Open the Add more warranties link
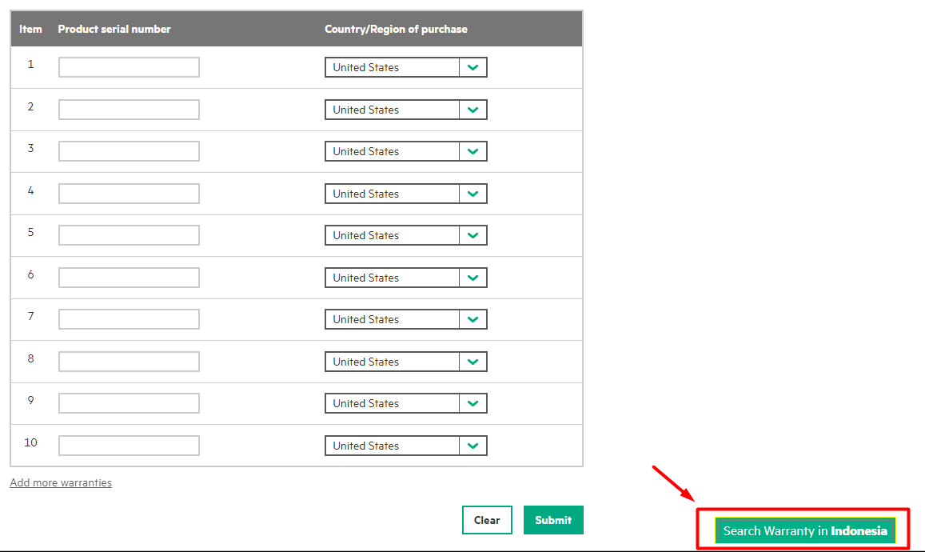 tap(60, 482)
